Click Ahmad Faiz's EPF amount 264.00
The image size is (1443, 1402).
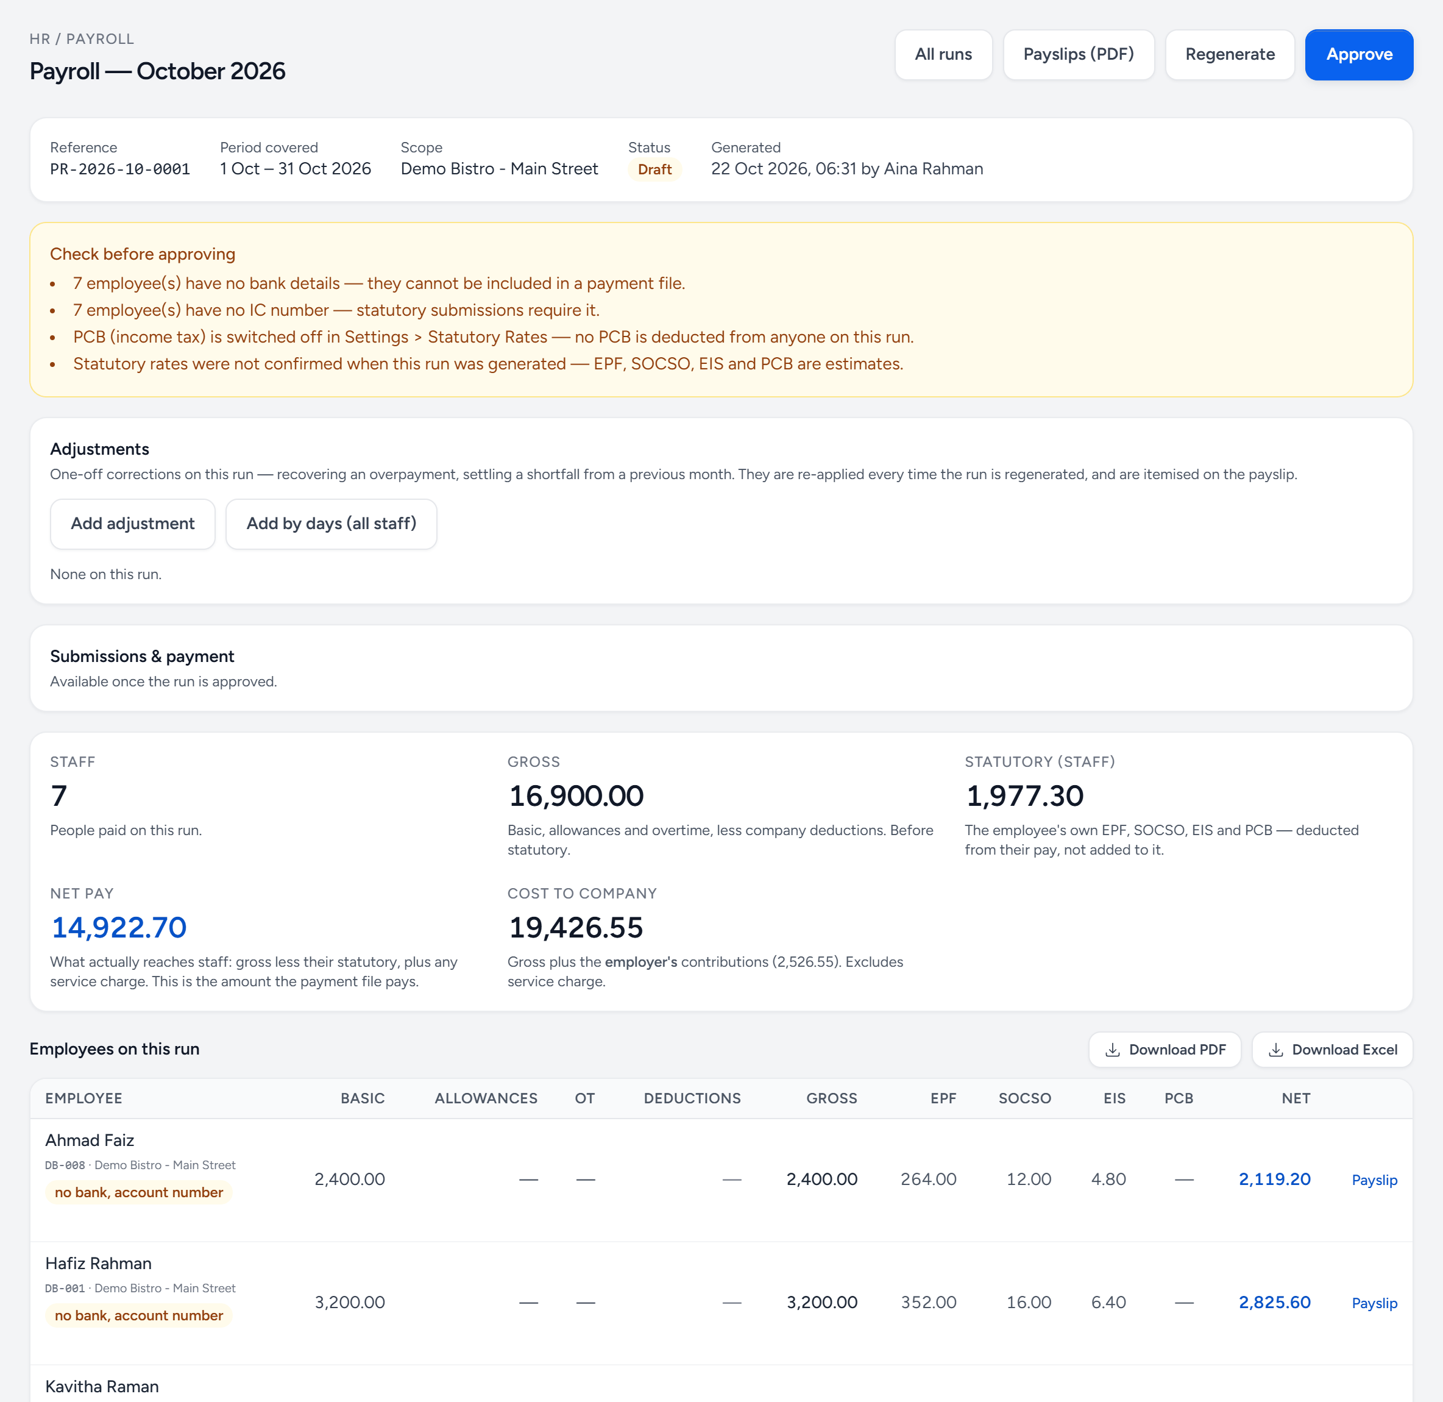coord(928,1179)
